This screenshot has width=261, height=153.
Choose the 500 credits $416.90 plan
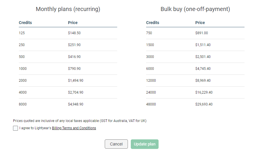tap(68, 57)
